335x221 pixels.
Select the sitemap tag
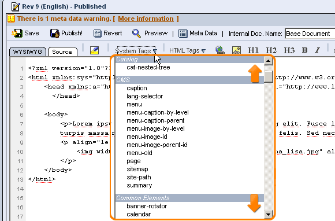137,170
